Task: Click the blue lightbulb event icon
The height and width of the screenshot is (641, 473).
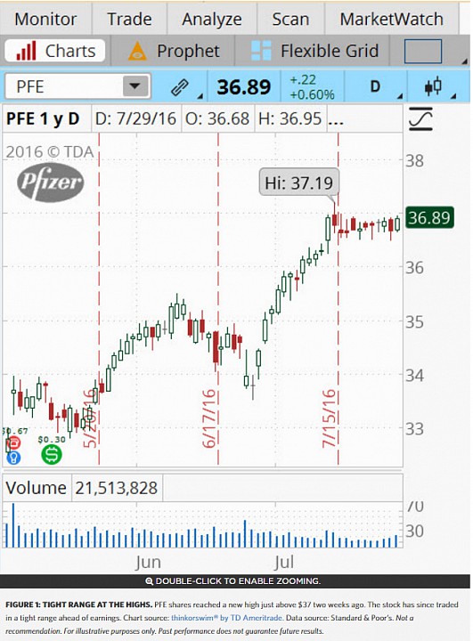Action: [x=14, y=458]
